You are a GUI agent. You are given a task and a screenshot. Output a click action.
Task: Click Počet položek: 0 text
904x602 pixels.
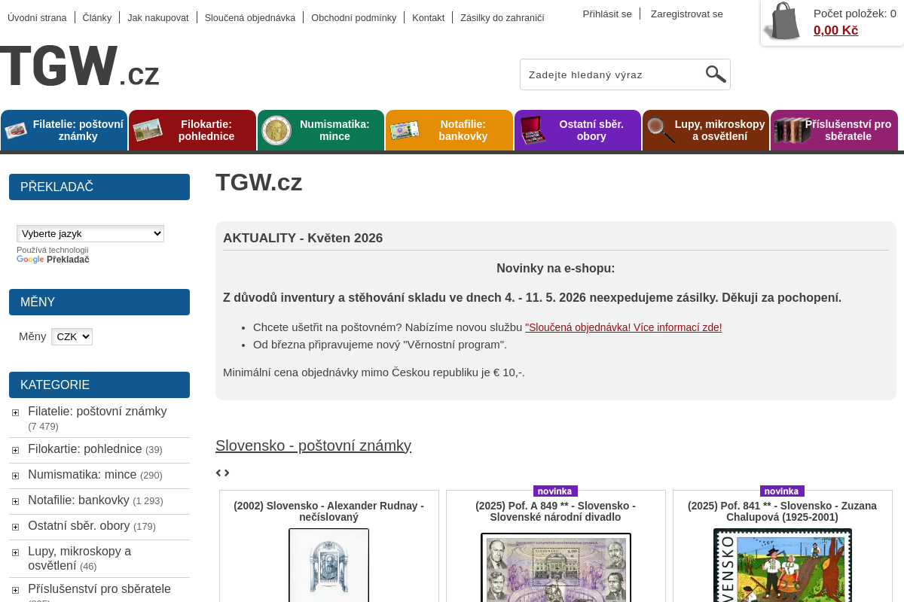(855, 13)
